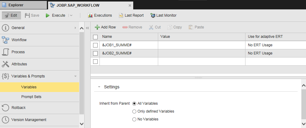Click the Value cell for &JOB2_SUMME#
The height and width of the screenshot is (128, 306).
point(201,53)
